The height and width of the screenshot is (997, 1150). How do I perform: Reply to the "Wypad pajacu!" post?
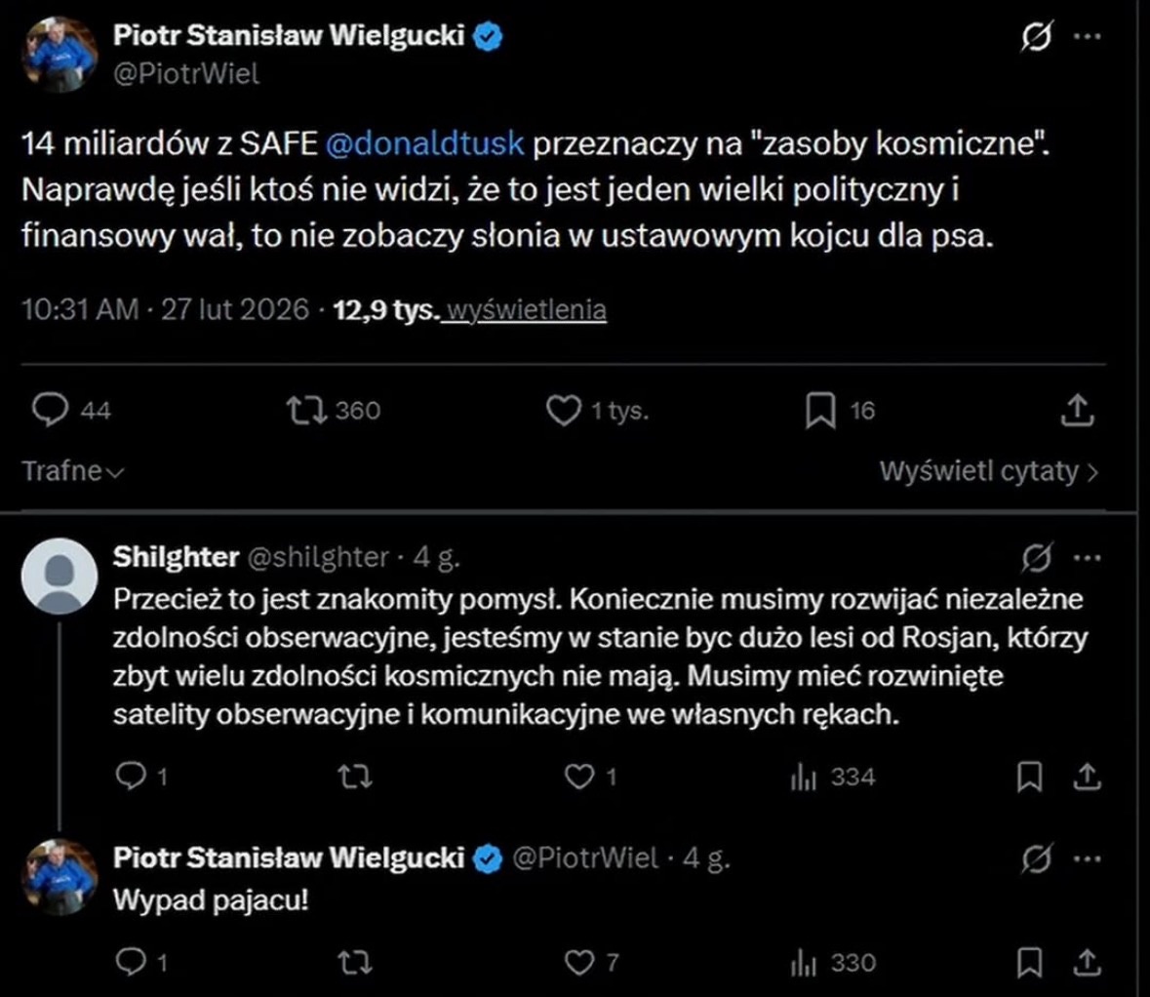[x=130, y=963]
